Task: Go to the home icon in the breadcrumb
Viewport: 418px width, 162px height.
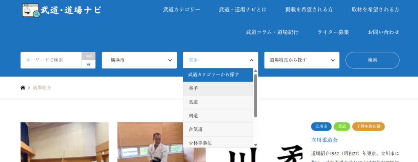Action: point(23,88)
